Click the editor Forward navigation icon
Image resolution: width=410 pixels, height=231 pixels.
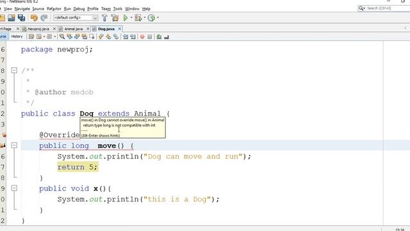(x=49, y=37)
